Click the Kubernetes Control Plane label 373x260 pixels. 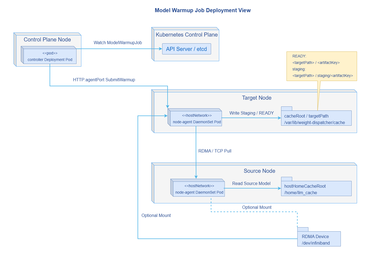pos(186,35)
